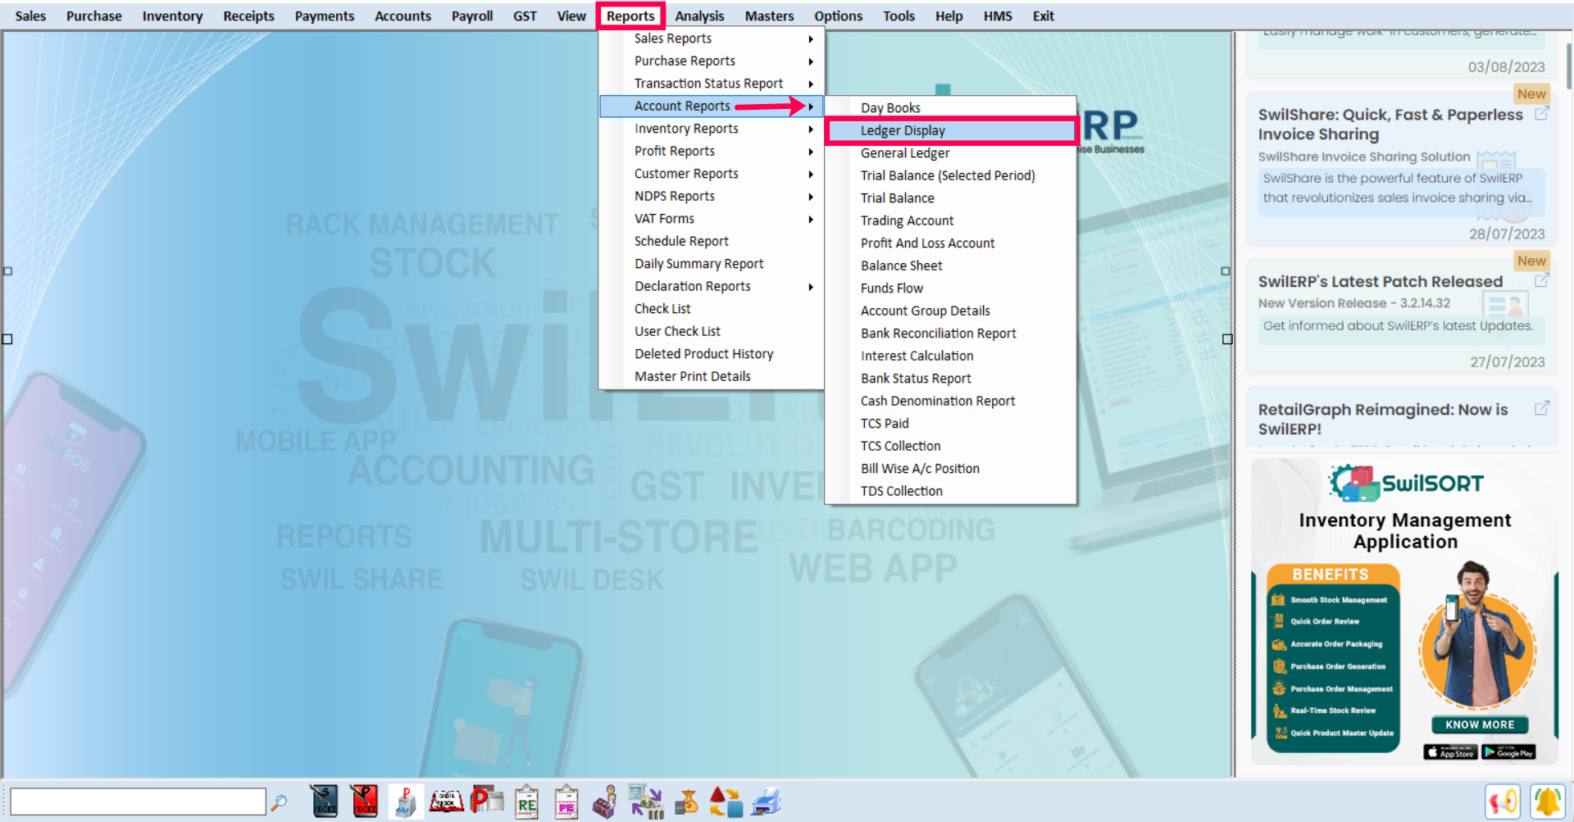This screenshot has width=1574, height=822.
Task: Click the magnifier search icon beside search box
Action: (280, 802)
